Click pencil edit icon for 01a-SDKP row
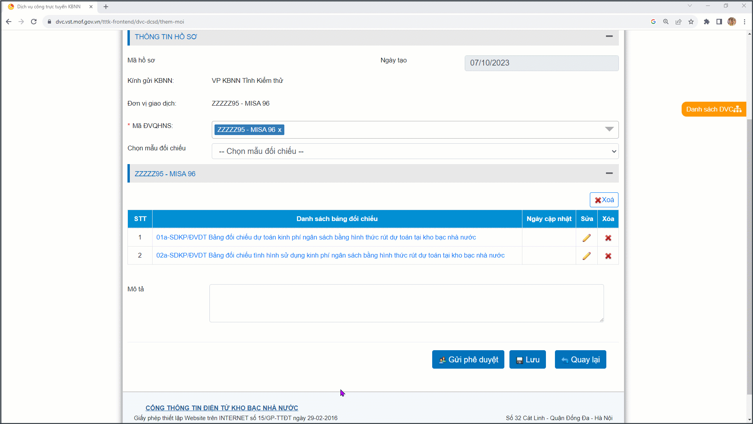Image resolution: width=753 pixels, height=424 pixels. pyautogui.click(x=586, y=238)
